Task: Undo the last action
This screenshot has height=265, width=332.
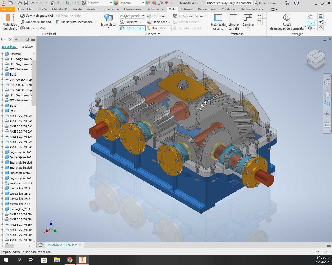Action: click(x=32, y=3)
